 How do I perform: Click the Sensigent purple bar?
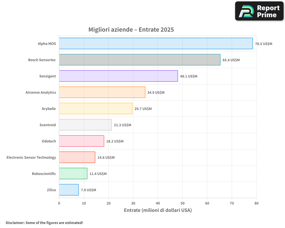(x=118, y=76)
